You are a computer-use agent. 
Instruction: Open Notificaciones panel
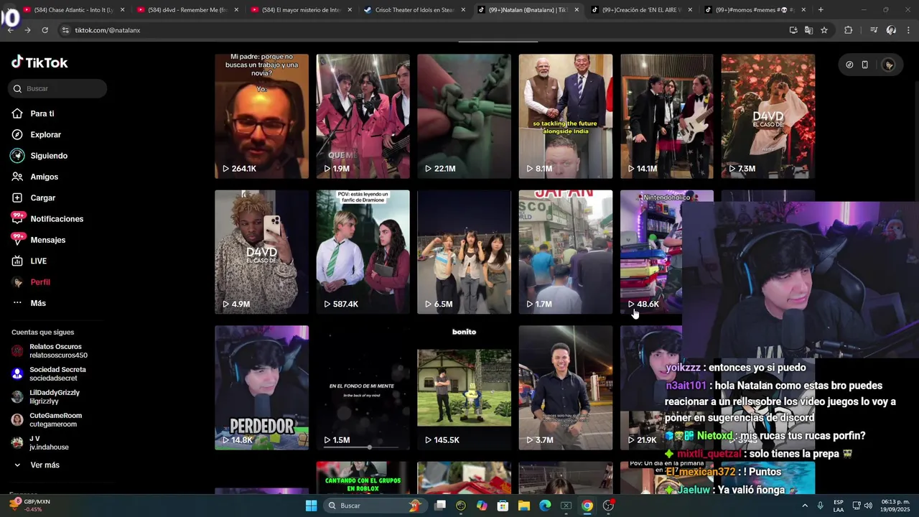[47, 218]
